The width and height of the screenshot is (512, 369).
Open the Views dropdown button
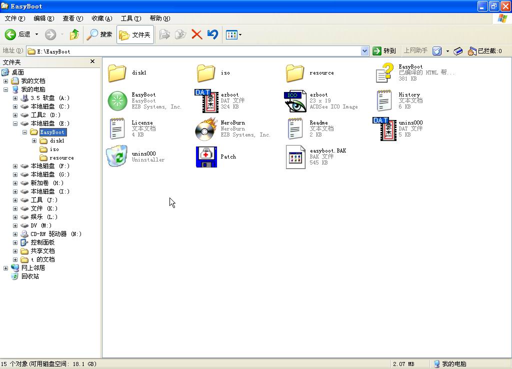point(234,34)
